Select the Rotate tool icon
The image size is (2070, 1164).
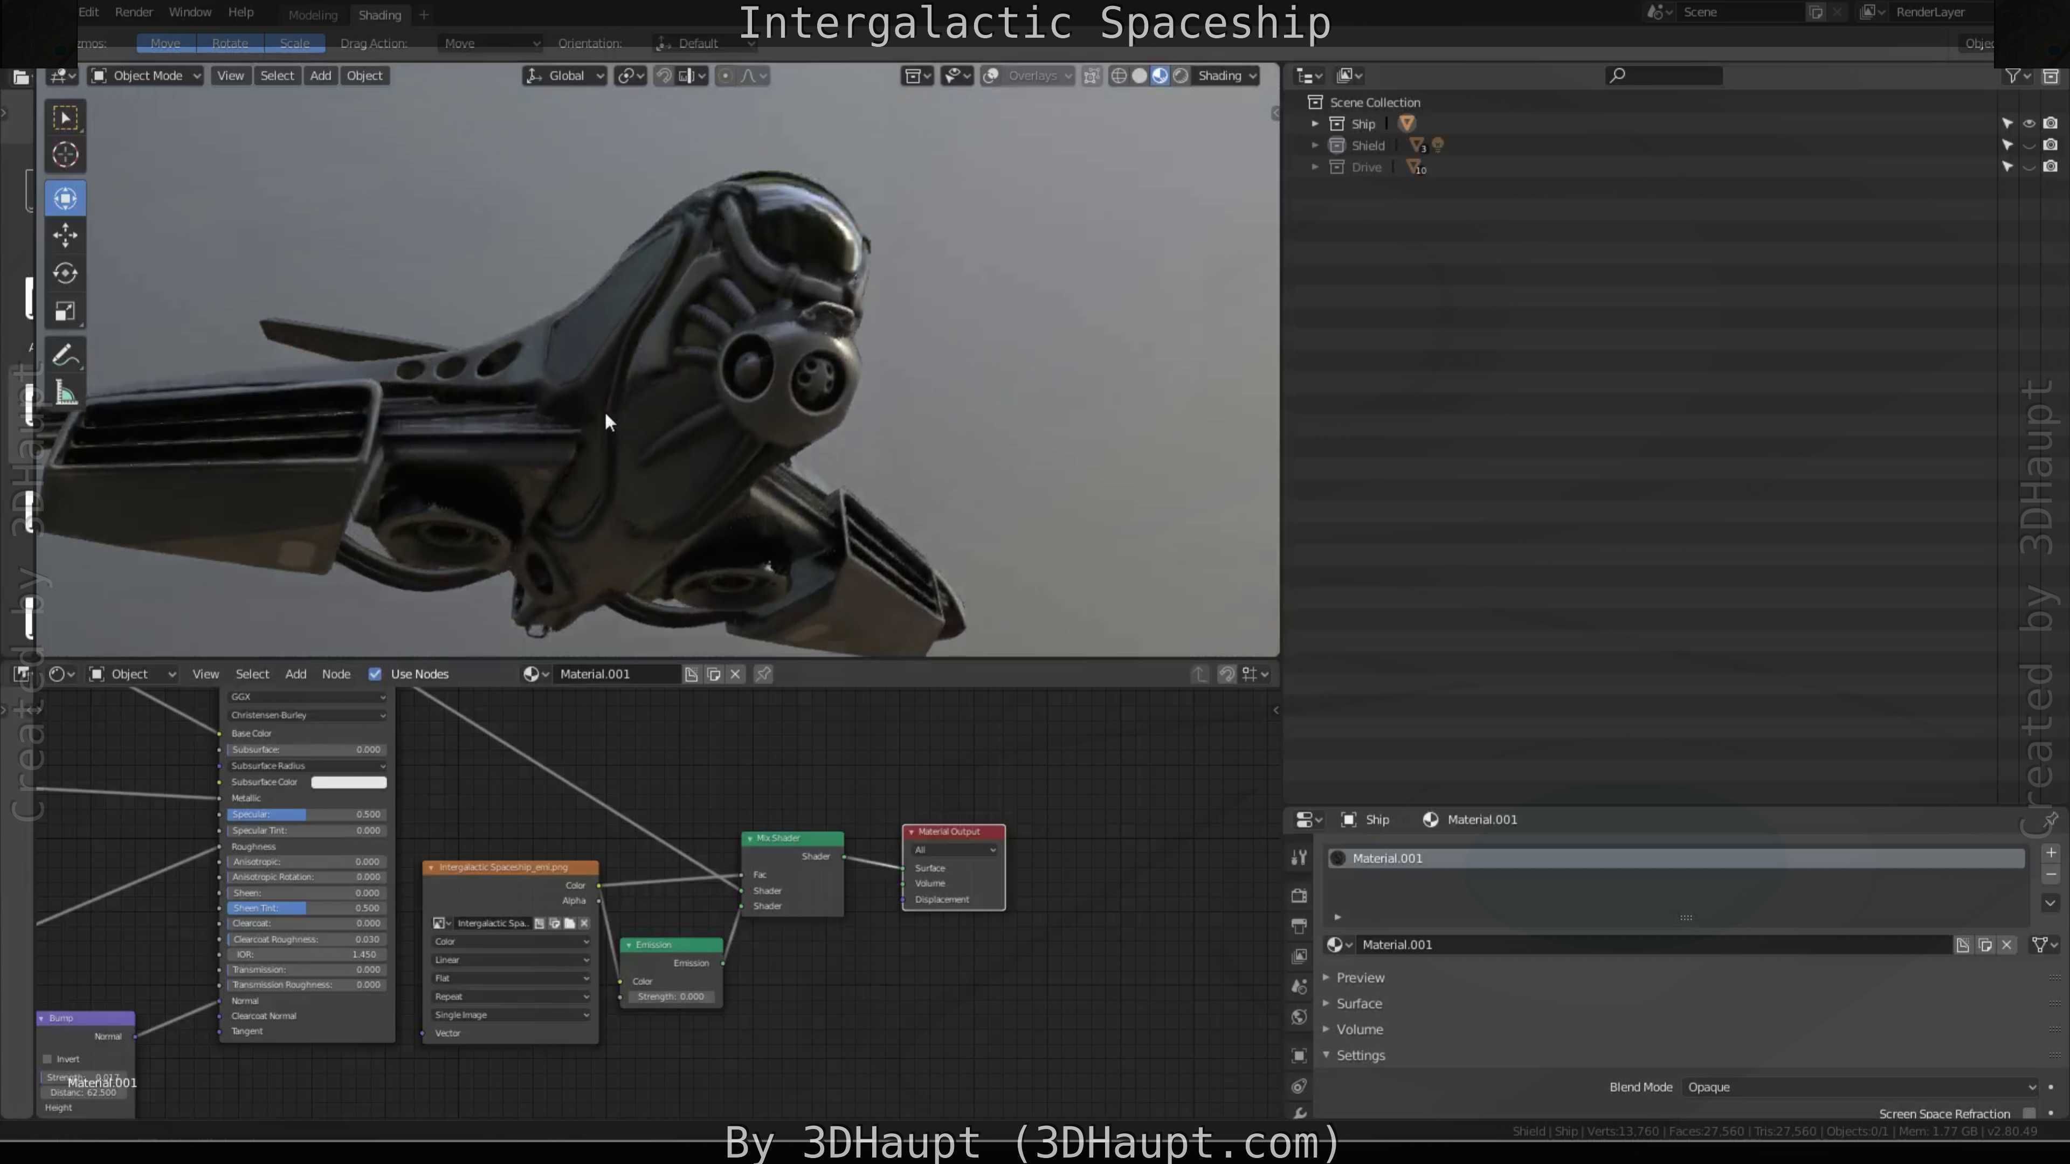65,273
